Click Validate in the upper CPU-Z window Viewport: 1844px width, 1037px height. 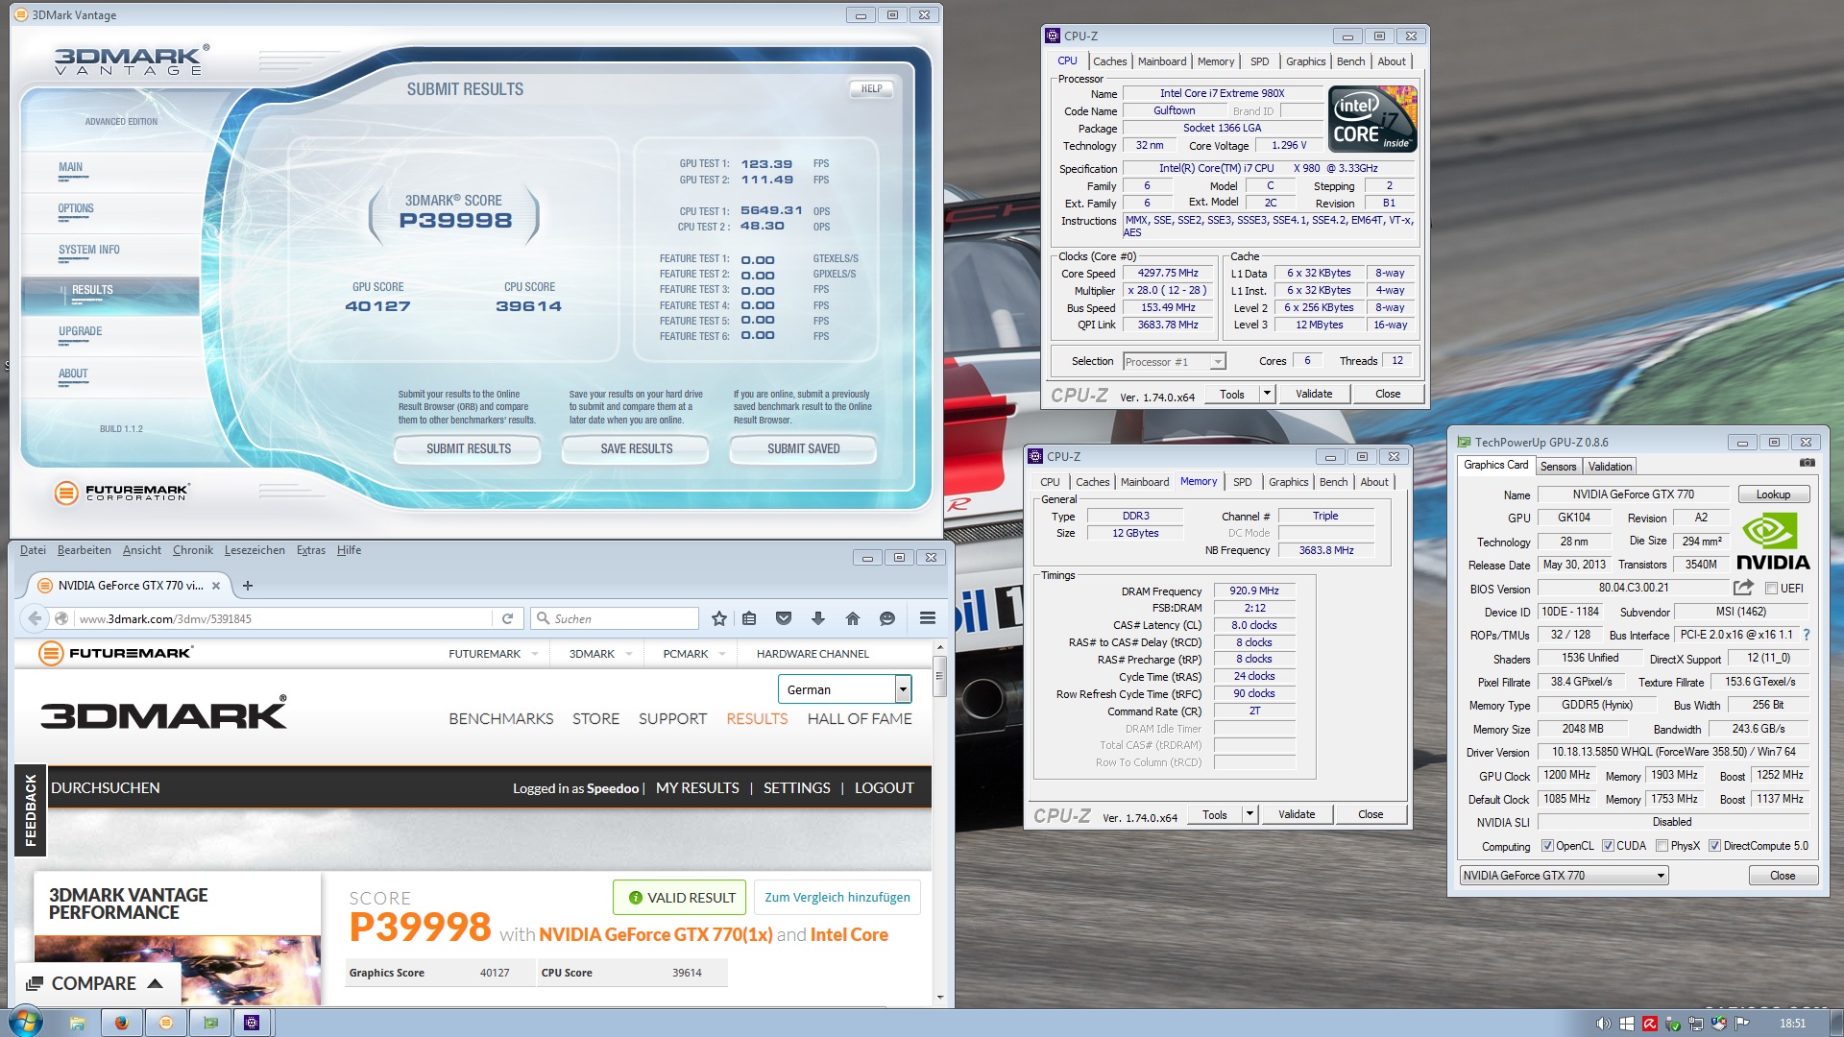[1313, 394]
